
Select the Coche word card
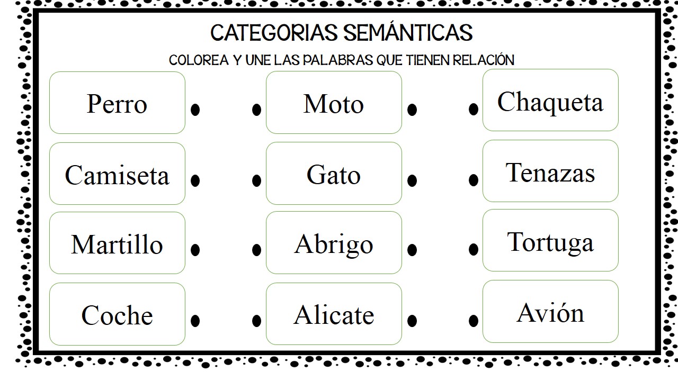[117, 314]
